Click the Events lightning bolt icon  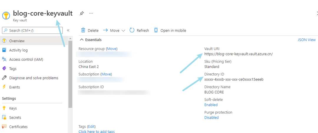4,87
